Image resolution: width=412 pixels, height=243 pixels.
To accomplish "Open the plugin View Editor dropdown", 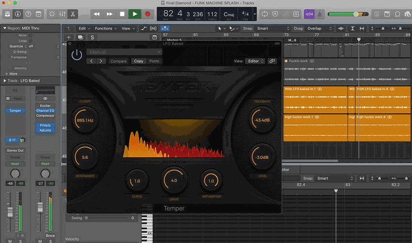I will tap(255, 61).
